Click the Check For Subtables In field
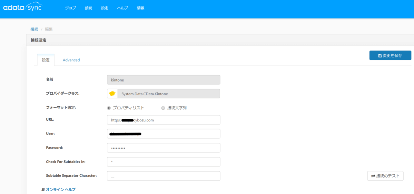 (x=164, y=162)
